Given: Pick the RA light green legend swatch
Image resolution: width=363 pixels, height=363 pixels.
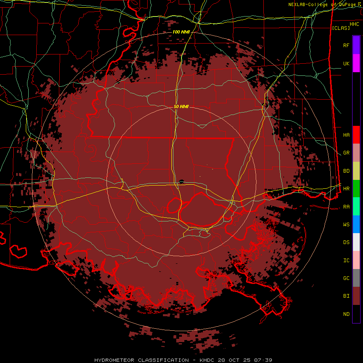Looking at the screenshot, I should coord(356,207).
